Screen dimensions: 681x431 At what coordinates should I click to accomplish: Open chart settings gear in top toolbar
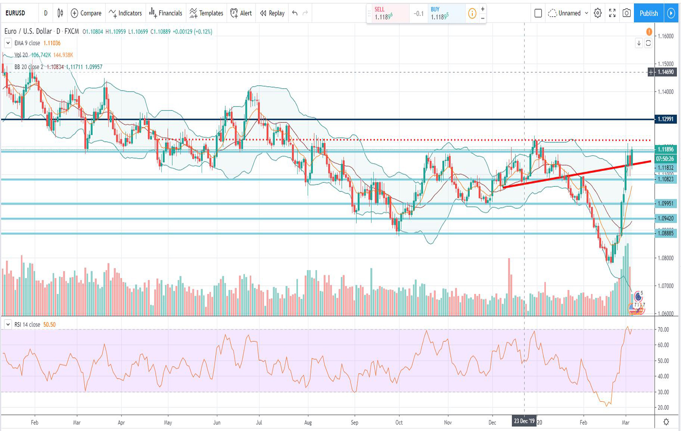point(598,13)
